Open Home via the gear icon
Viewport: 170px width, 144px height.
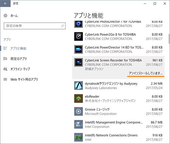[5, 16]
